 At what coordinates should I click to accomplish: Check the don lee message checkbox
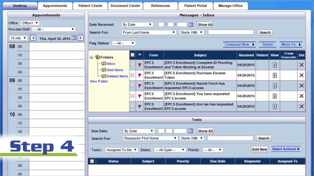tap(132, 106)
